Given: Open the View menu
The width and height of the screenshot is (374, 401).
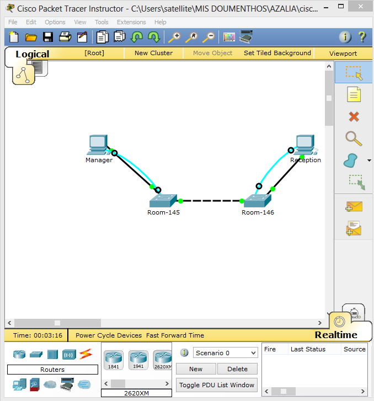Looking at the screenshot, I should pos(80,22).
